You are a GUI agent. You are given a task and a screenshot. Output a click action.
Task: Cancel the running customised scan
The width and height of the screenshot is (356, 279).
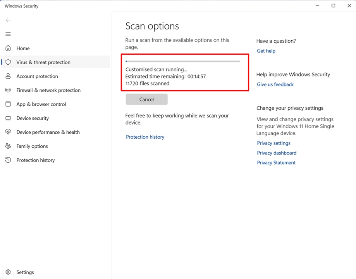tap(146, 100)
